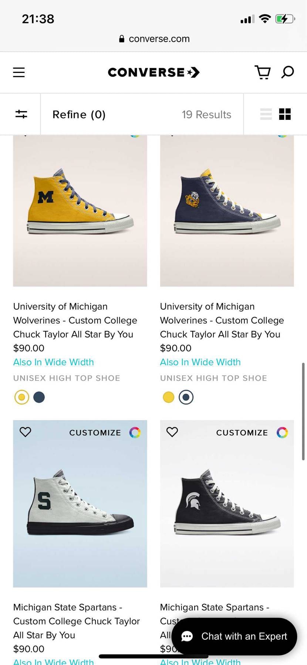307x665 pixels.
Task: Tap Also In Wide Width for yellow Michigan shoe
Action: tap(54, 362)
